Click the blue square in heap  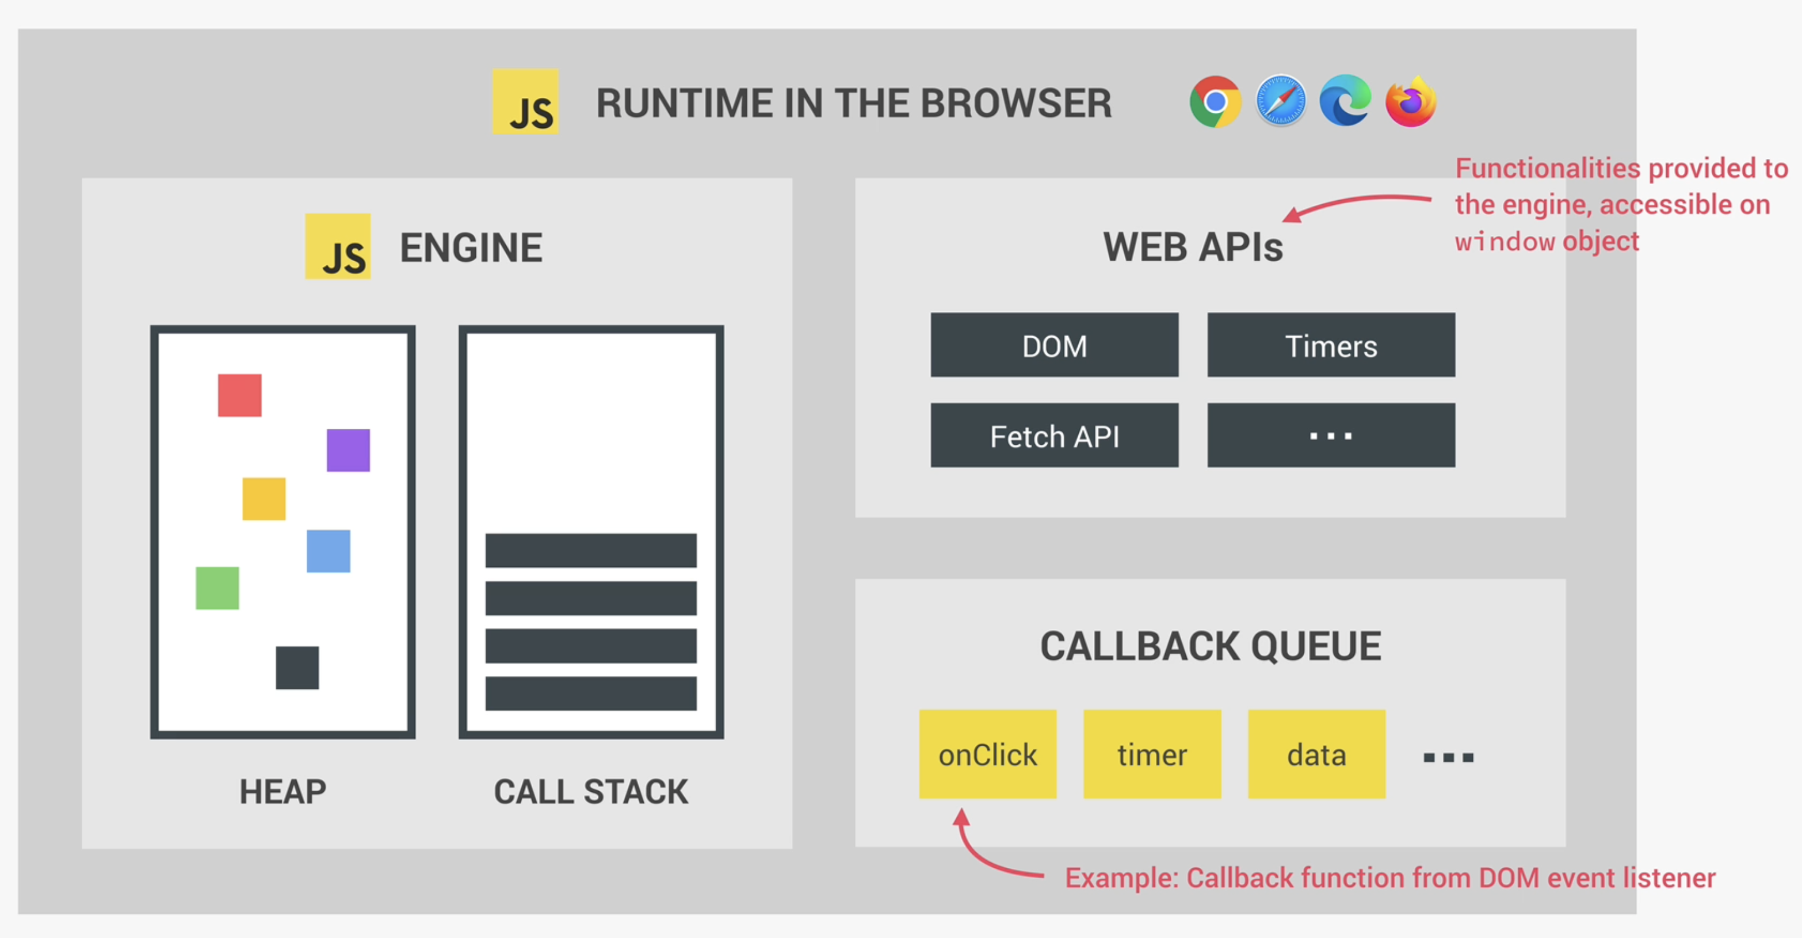[x=329, y=551]
